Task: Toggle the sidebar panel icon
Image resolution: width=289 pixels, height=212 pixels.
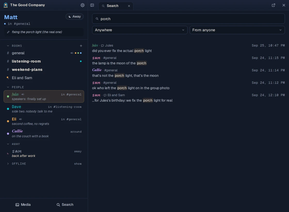Action: [92, 5]
